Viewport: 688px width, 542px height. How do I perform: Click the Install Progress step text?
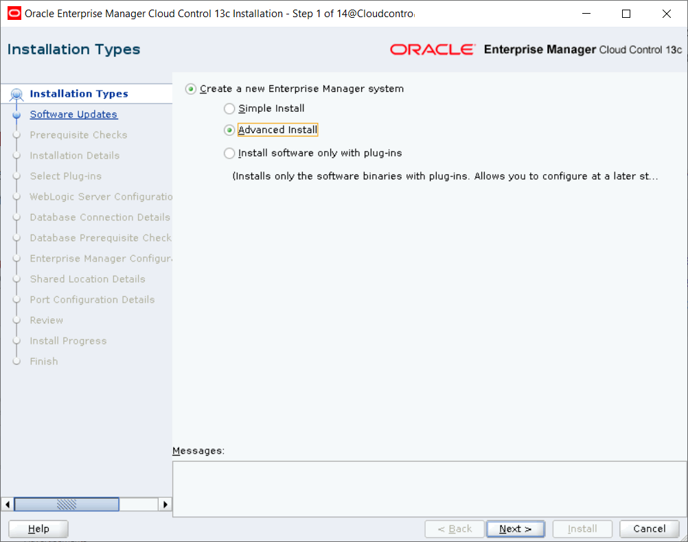[69, 341]
